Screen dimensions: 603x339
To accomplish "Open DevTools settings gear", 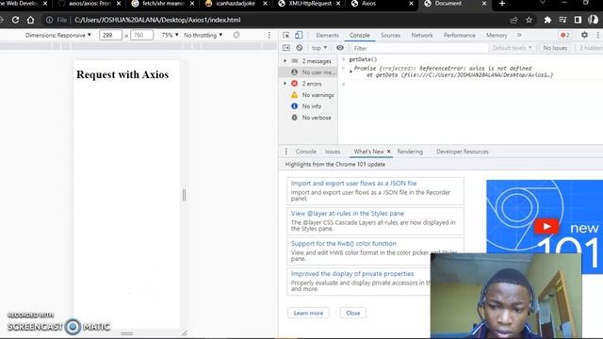I will pos(584,35).
